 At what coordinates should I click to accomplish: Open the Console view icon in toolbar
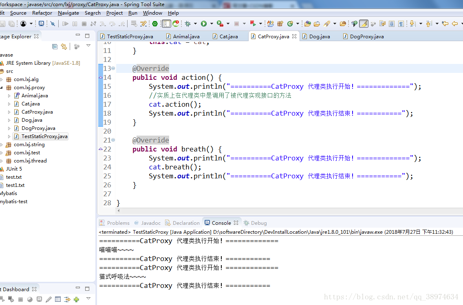tap(41, 24)
